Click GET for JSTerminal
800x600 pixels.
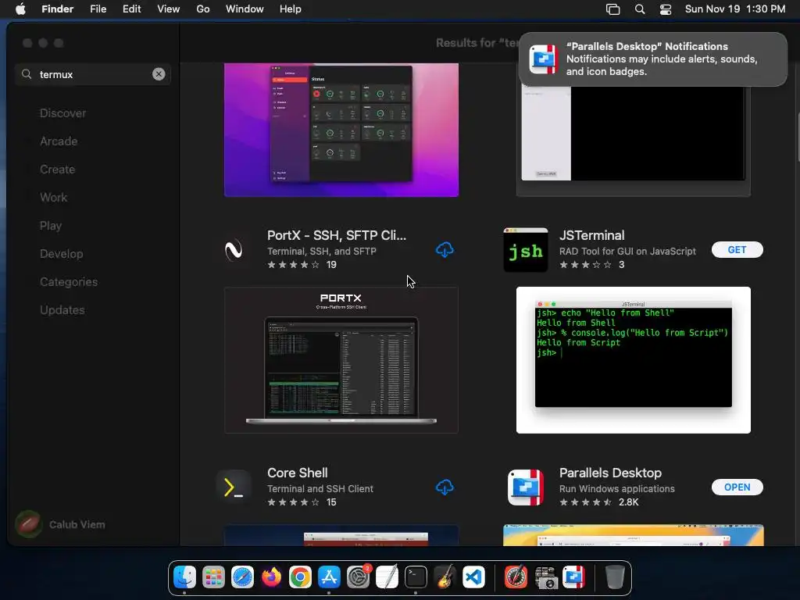coord(737,250)
